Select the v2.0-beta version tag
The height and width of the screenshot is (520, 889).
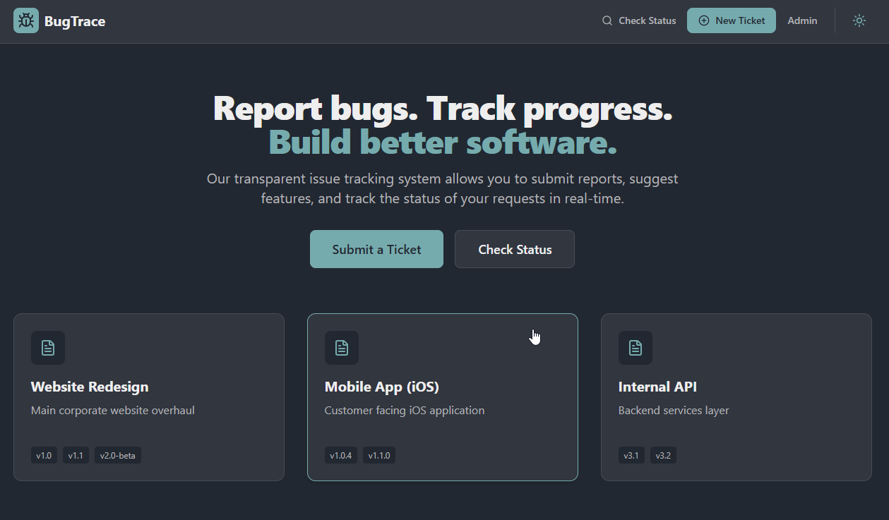click(118, 455)
